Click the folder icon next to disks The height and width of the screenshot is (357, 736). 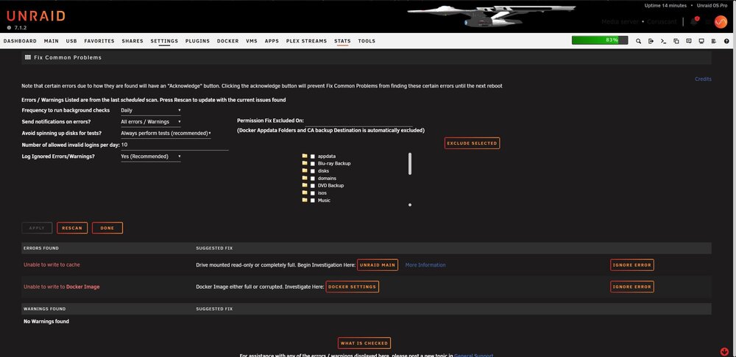[305, 170]
